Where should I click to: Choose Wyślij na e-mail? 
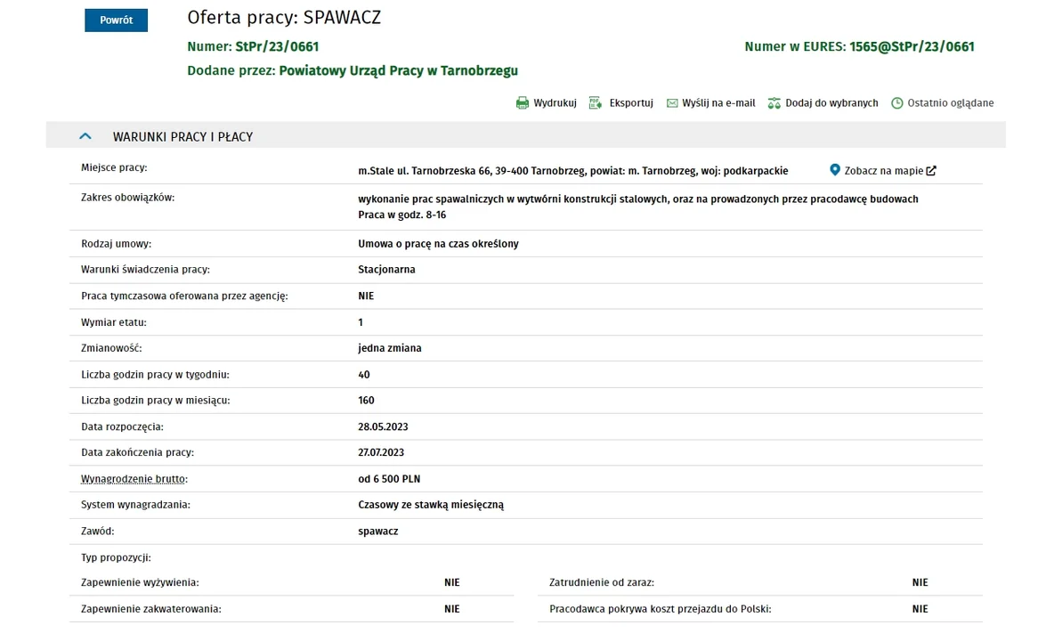click(x=718, y=102)
